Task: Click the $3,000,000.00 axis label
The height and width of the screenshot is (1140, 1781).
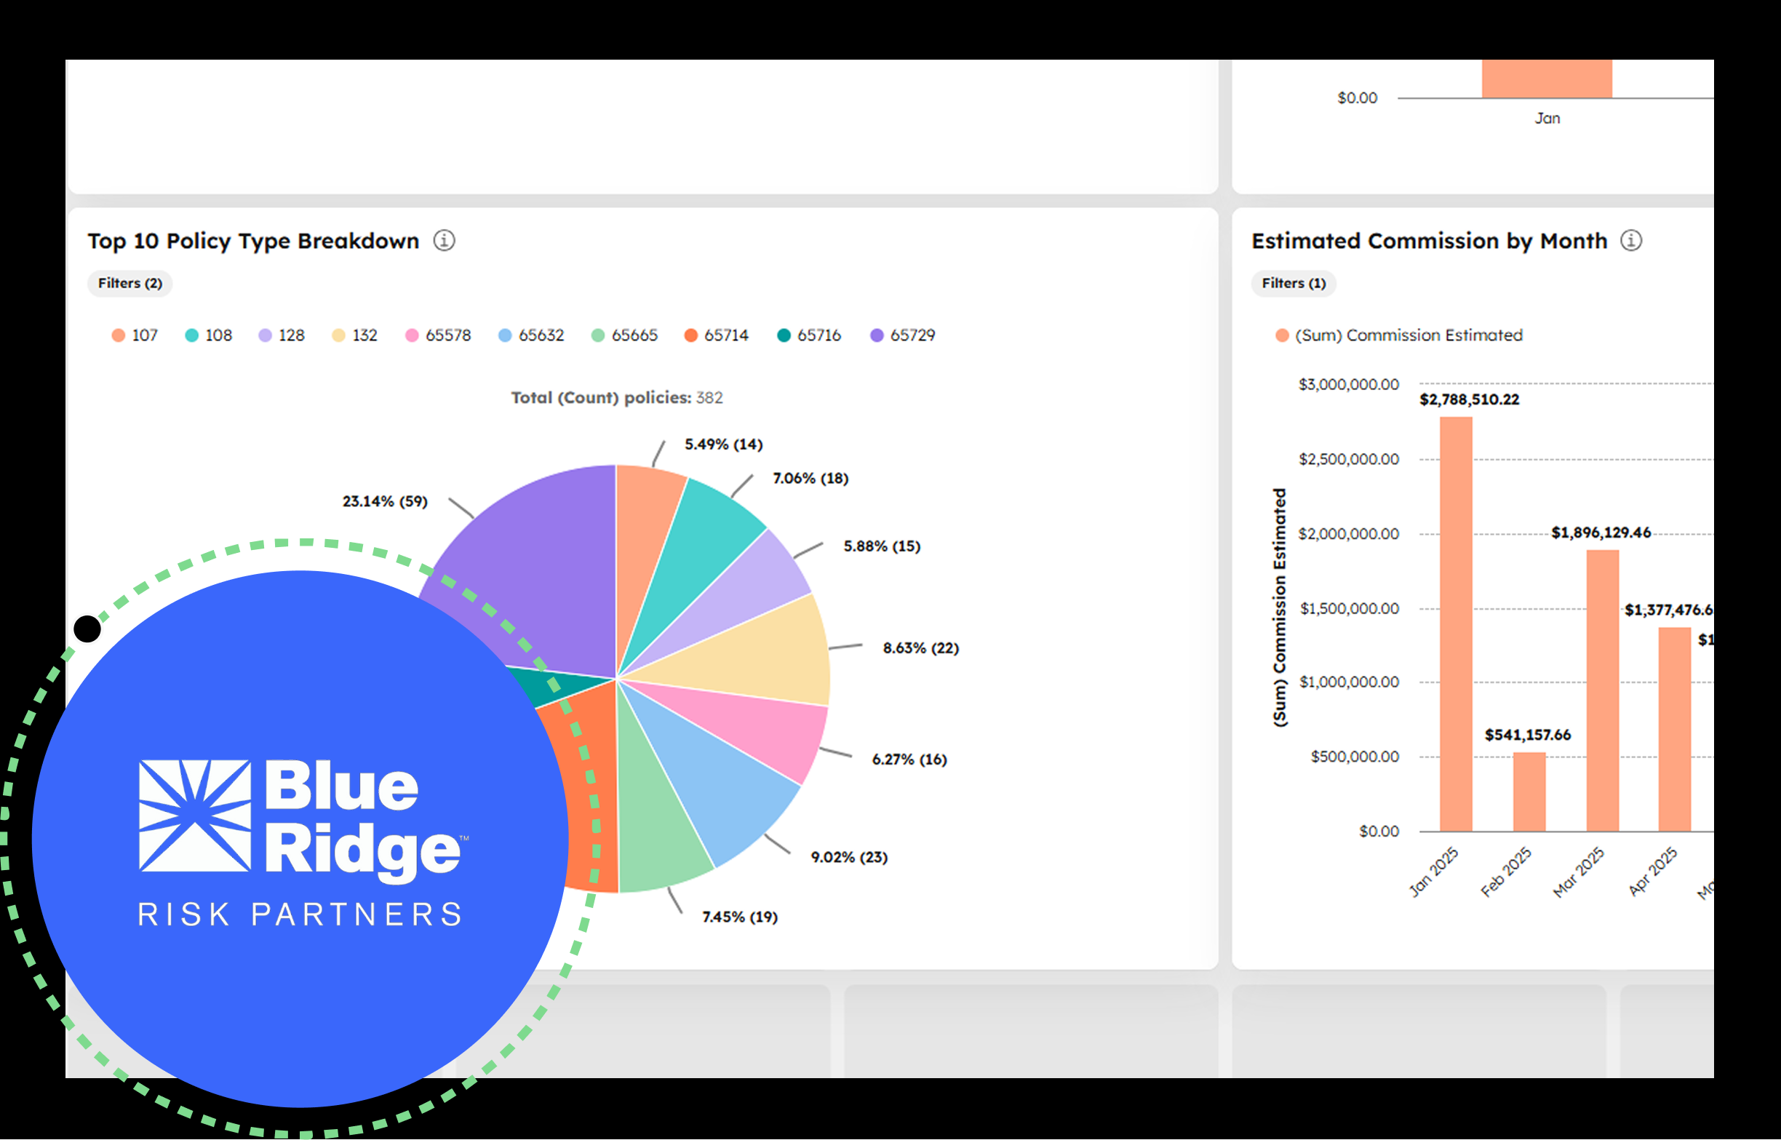Action: tap(1349, 384)
